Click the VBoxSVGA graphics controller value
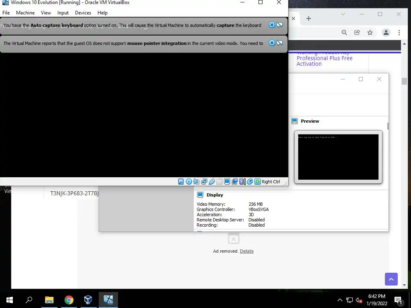 (x=258, y=209)
